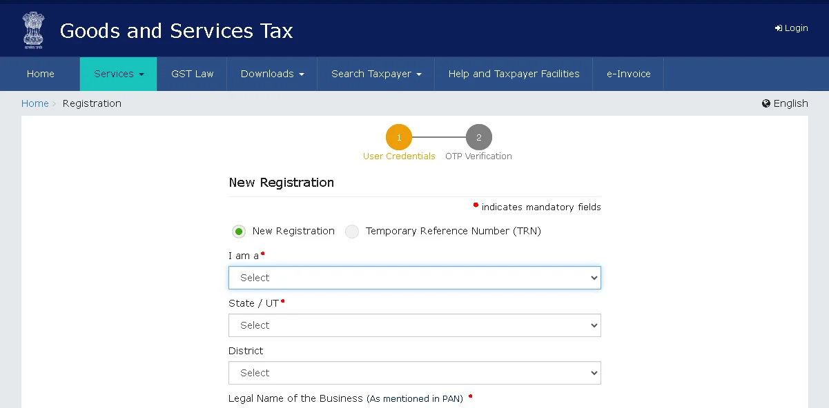Open the e-Invoice navigation item
Image resolution: width=829 pixels, height=408 pixels.
pos(627,74)
